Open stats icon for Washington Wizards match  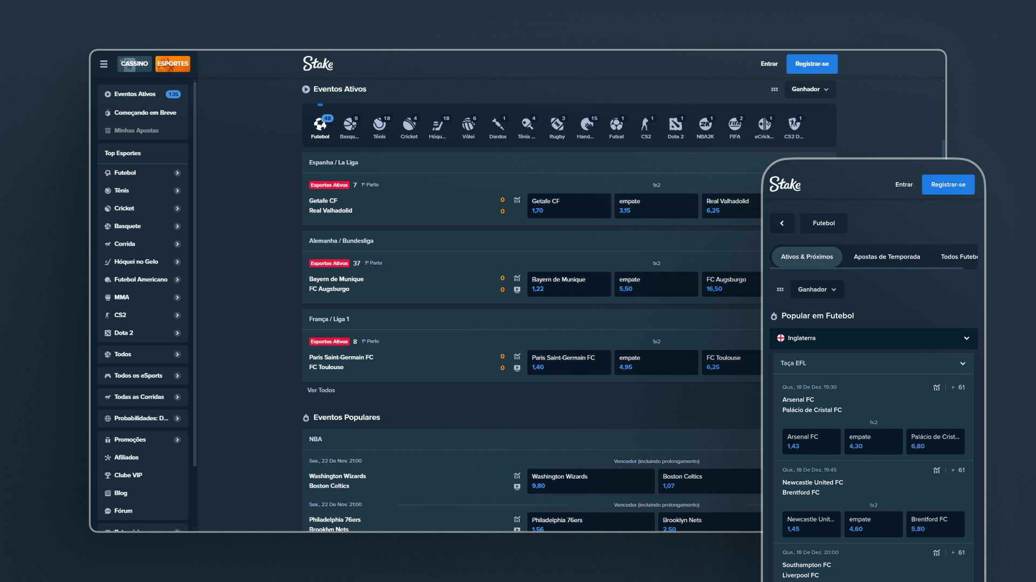click(x=517, y=476)
